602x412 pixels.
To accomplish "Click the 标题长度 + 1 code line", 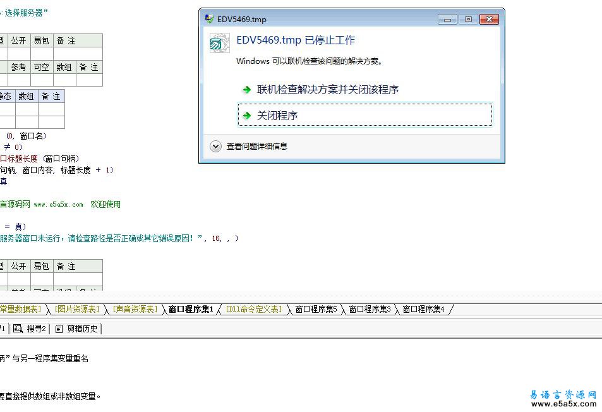I will 56,170.
